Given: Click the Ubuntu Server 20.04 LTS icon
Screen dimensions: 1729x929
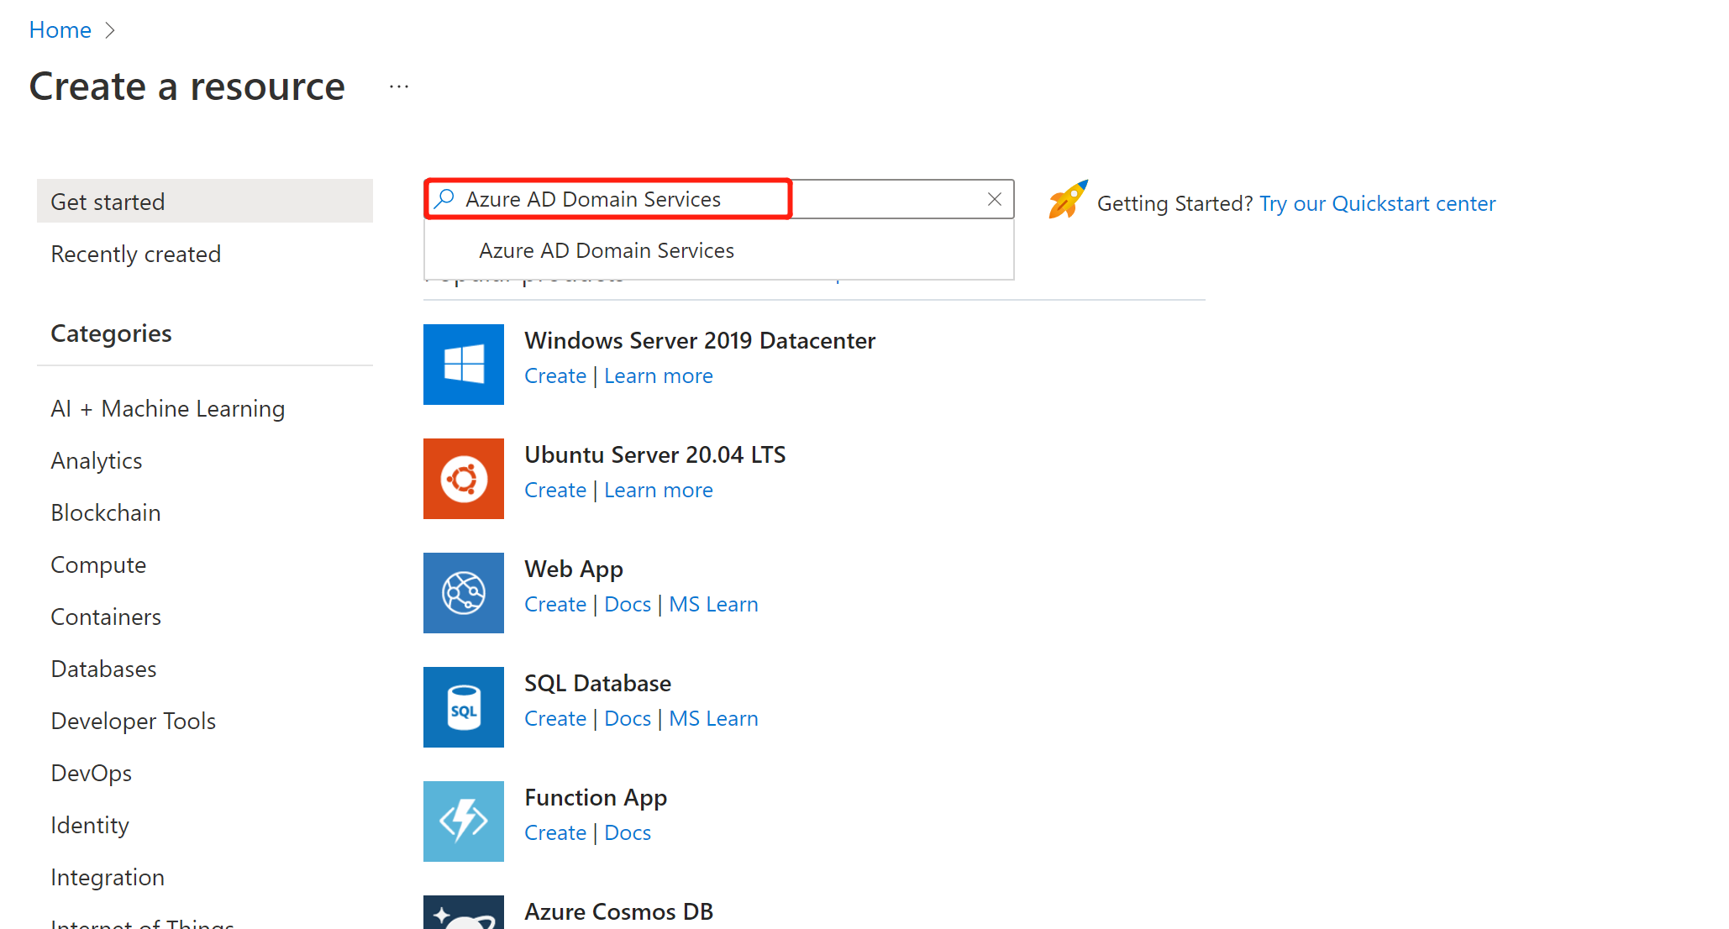Looking at the screenshot, I should tap(464, 479).
